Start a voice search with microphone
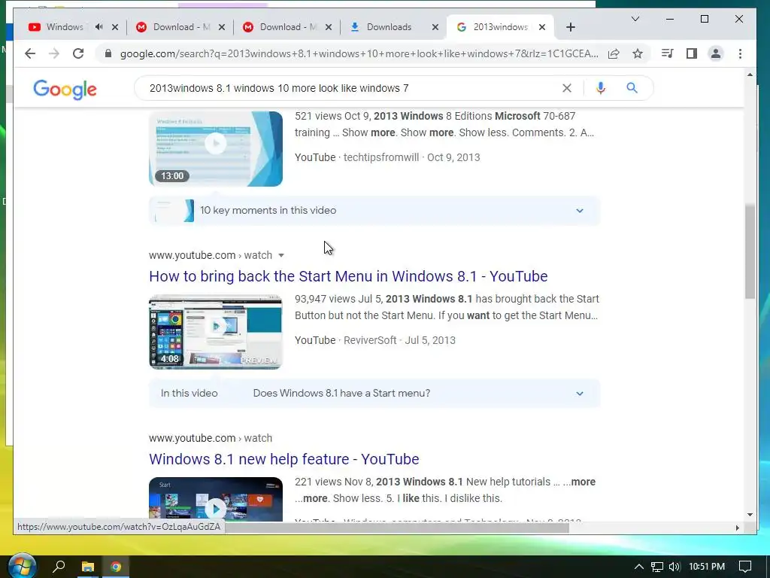This screenshot has width=770, height=578. pyautogui.click(x=600, y=88)
